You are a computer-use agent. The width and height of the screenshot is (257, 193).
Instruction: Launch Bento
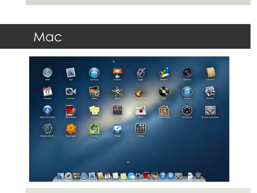(x=141, y=110)
